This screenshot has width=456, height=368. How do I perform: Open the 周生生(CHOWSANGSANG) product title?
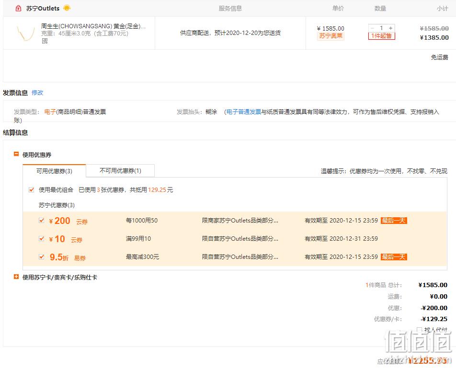pyautogui.click(x=93, y=26)
